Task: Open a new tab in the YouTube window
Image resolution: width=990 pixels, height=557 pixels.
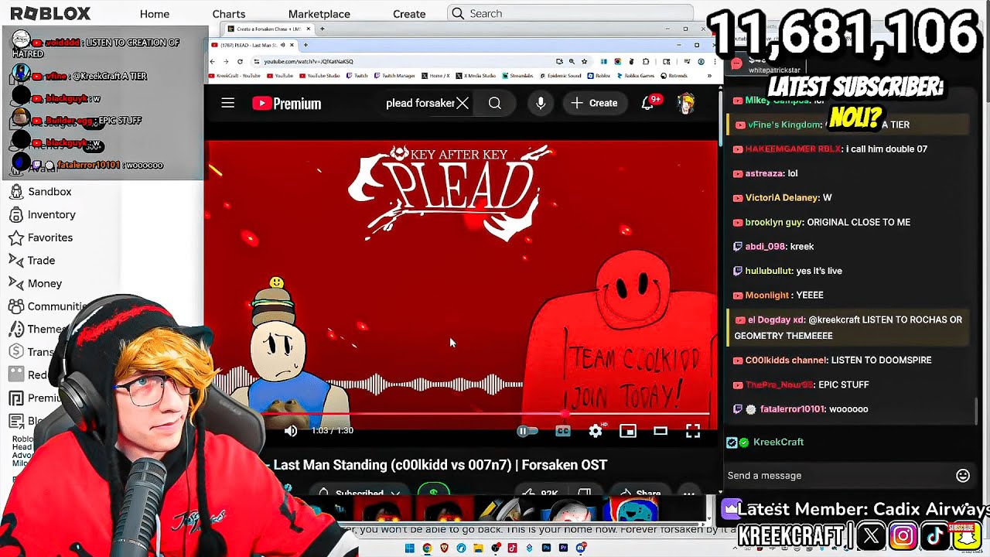Action: click(x=306, y=45)
